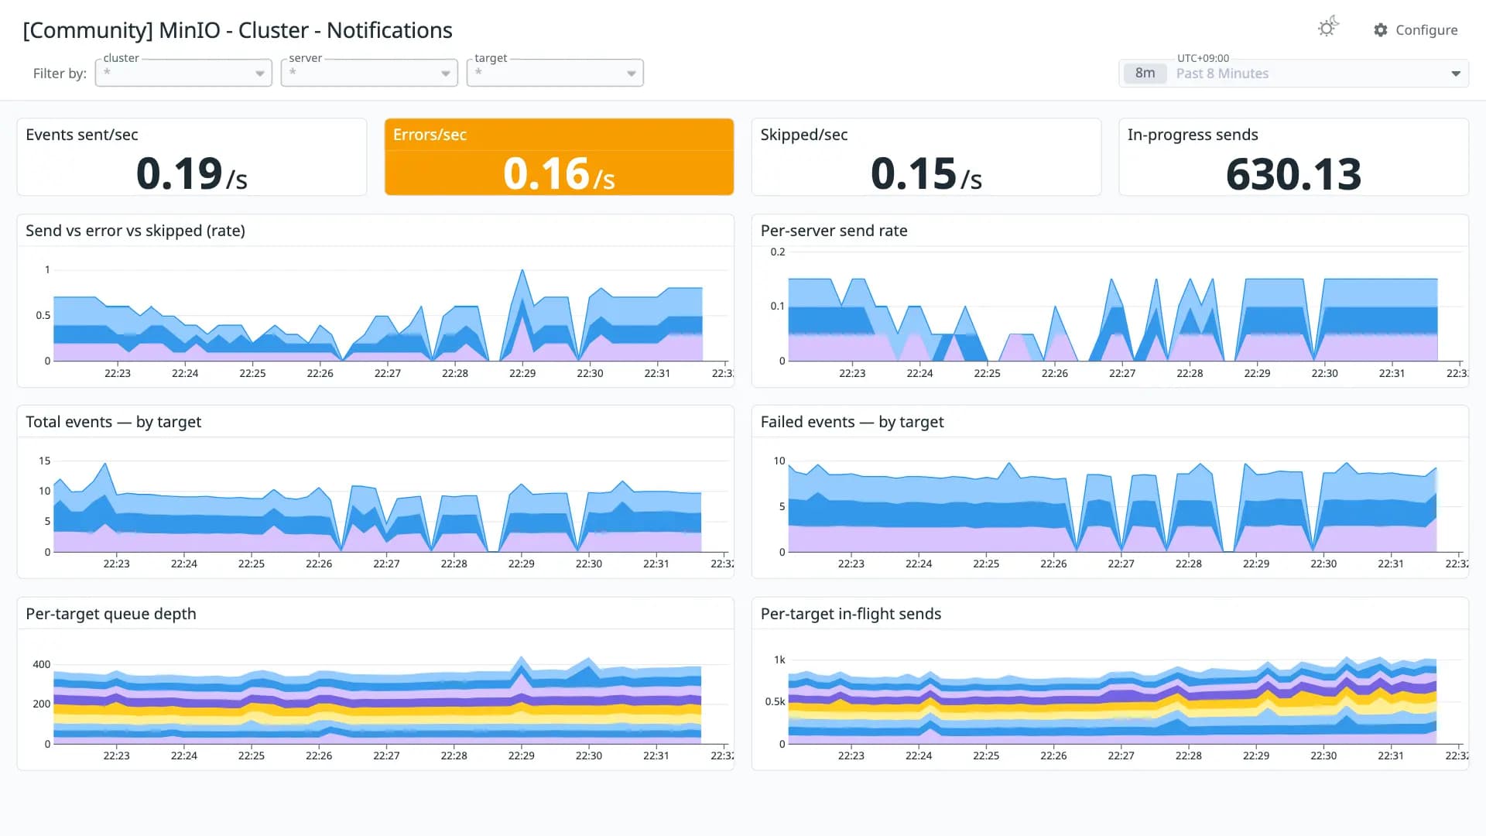Screen dimensions: 1486x836
Task: Click 22:27 tick on Total events chart axis
Action: (386, 564)
